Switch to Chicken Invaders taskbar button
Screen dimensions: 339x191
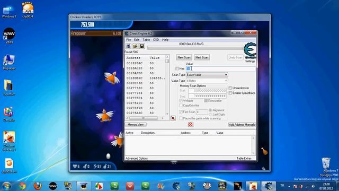(253, 186)
